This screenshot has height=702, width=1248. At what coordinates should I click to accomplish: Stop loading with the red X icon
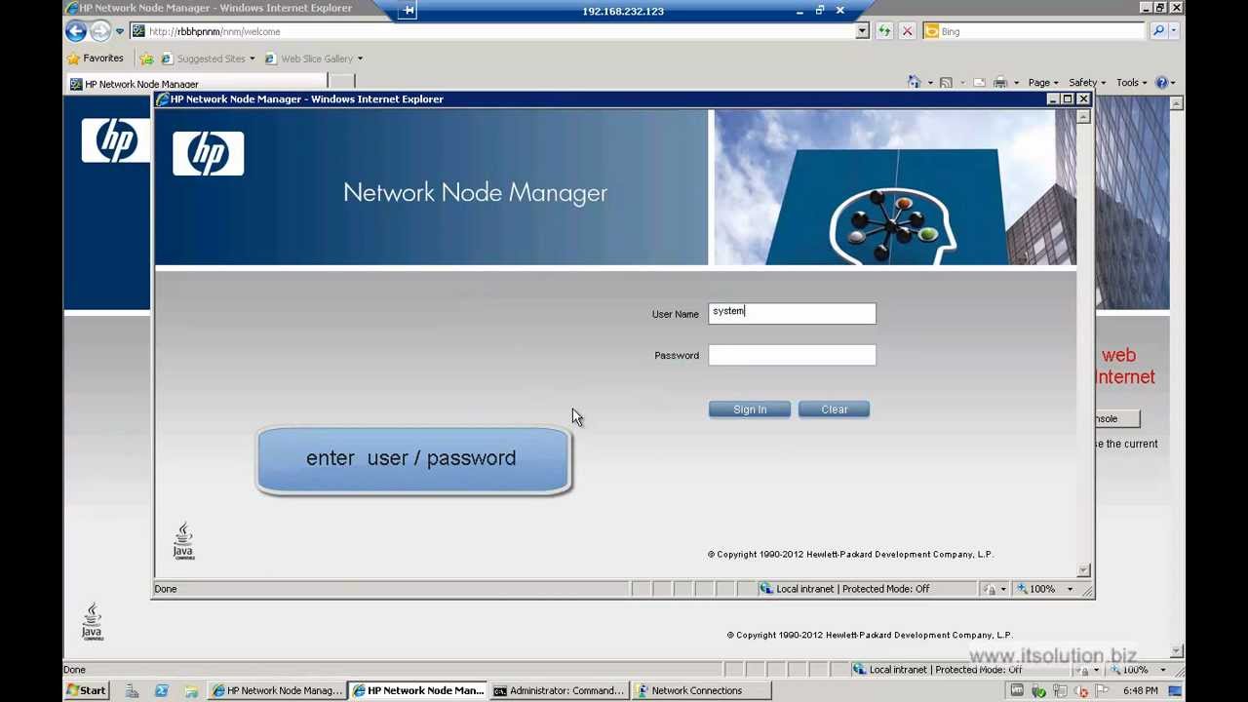907,31
